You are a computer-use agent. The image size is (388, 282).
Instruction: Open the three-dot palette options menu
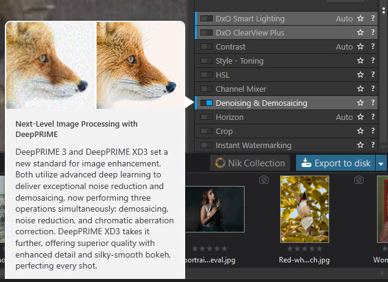tap(384, 10)
